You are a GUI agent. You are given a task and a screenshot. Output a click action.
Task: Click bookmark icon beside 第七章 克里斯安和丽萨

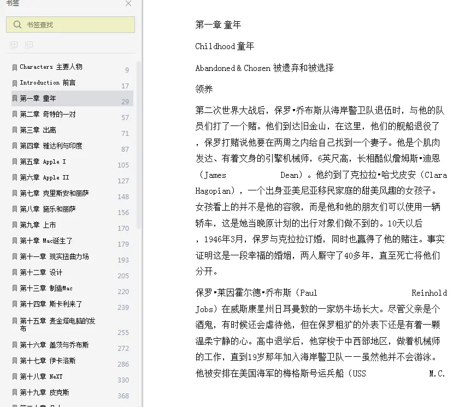[15, 193]
